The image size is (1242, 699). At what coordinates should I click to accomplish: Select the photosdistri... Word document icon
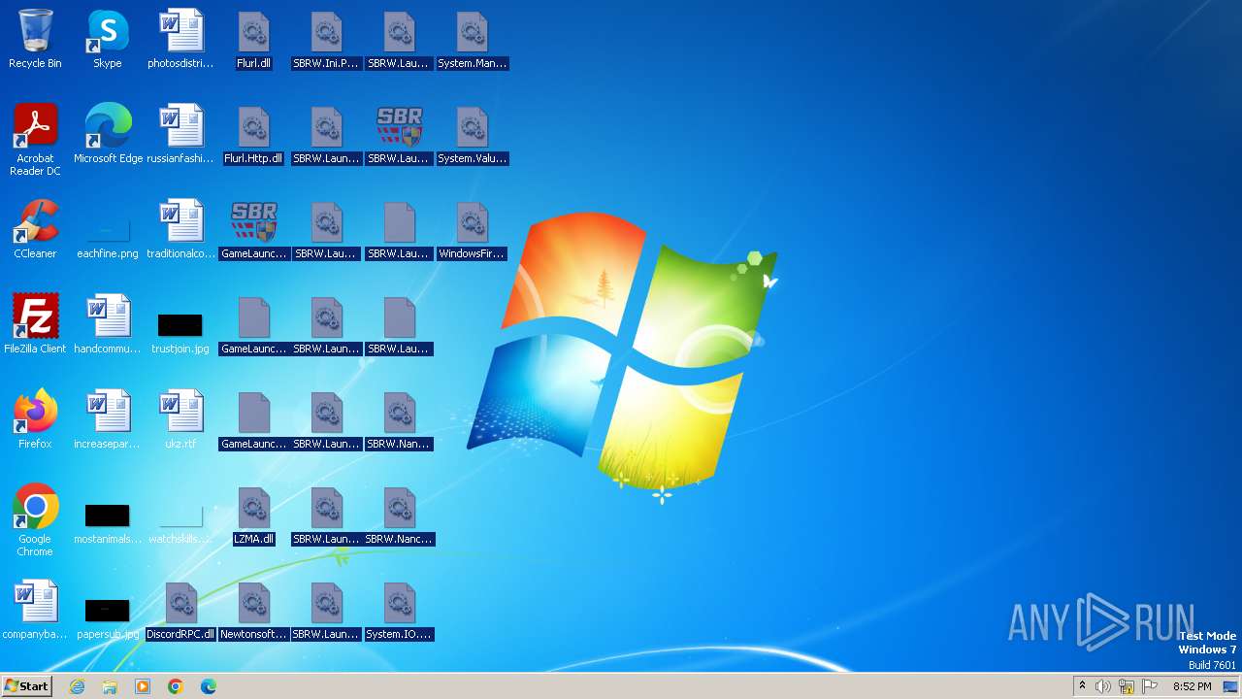(180, 40)
